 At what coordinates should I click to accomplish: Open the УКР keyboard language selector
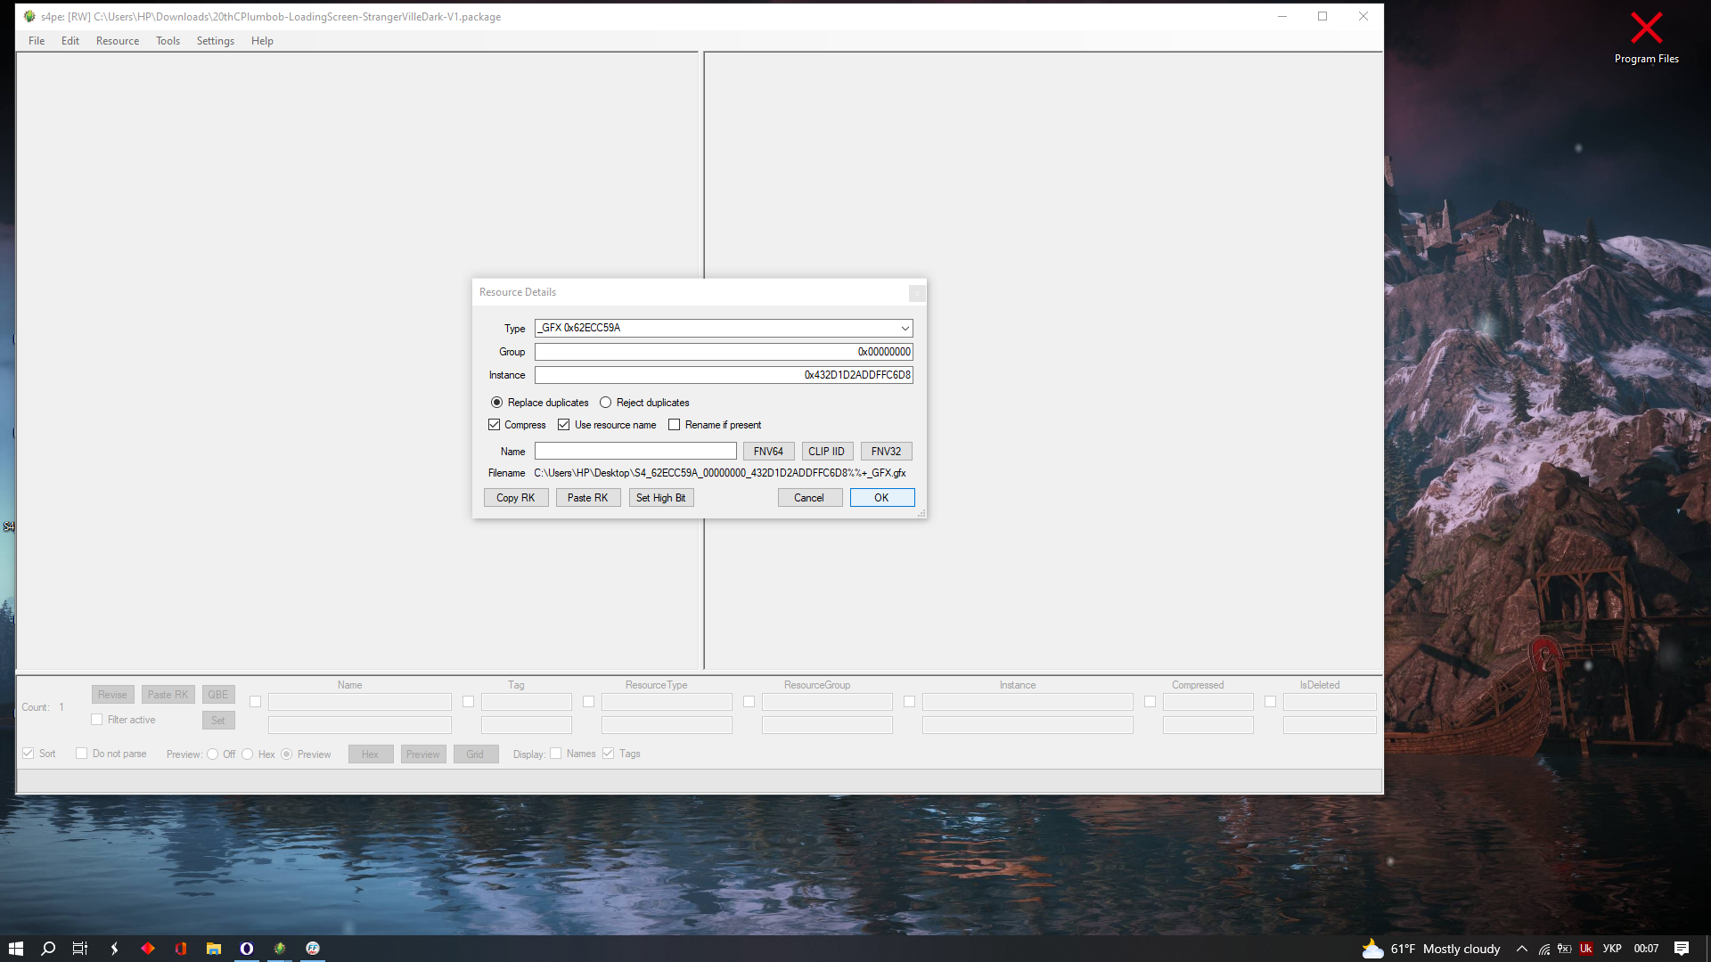click(1612, 949)
